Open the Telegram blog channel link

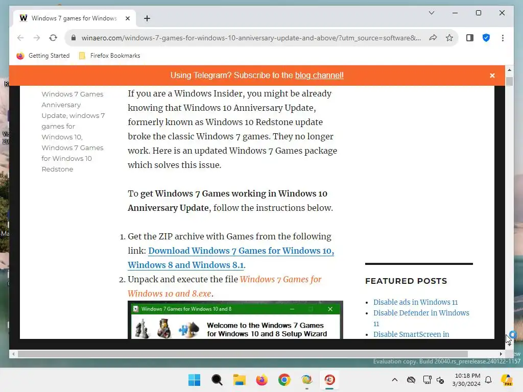319,76
